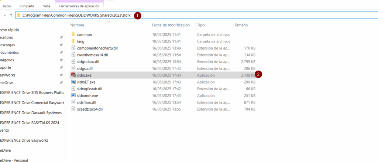The width and height of the screenshot is (378, 162).
Task: Select sldgsu.dll file icon
Action: click(73, 68)
